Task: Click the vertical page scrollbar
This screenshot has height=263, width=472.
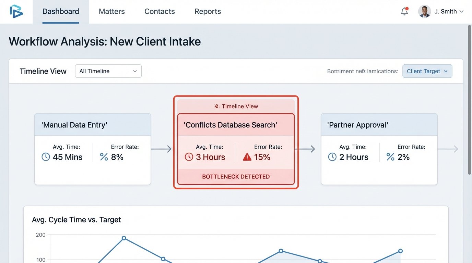Action: pos(469,99)
